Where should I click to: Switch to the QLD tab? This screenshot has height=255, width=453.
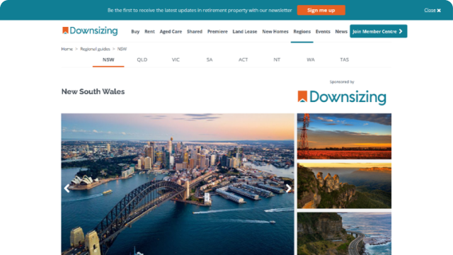point(142,59)
